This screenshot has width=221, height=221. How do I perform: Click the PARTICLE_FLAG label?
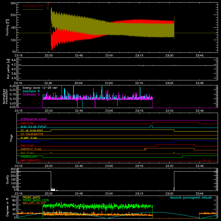click(31, 149)
